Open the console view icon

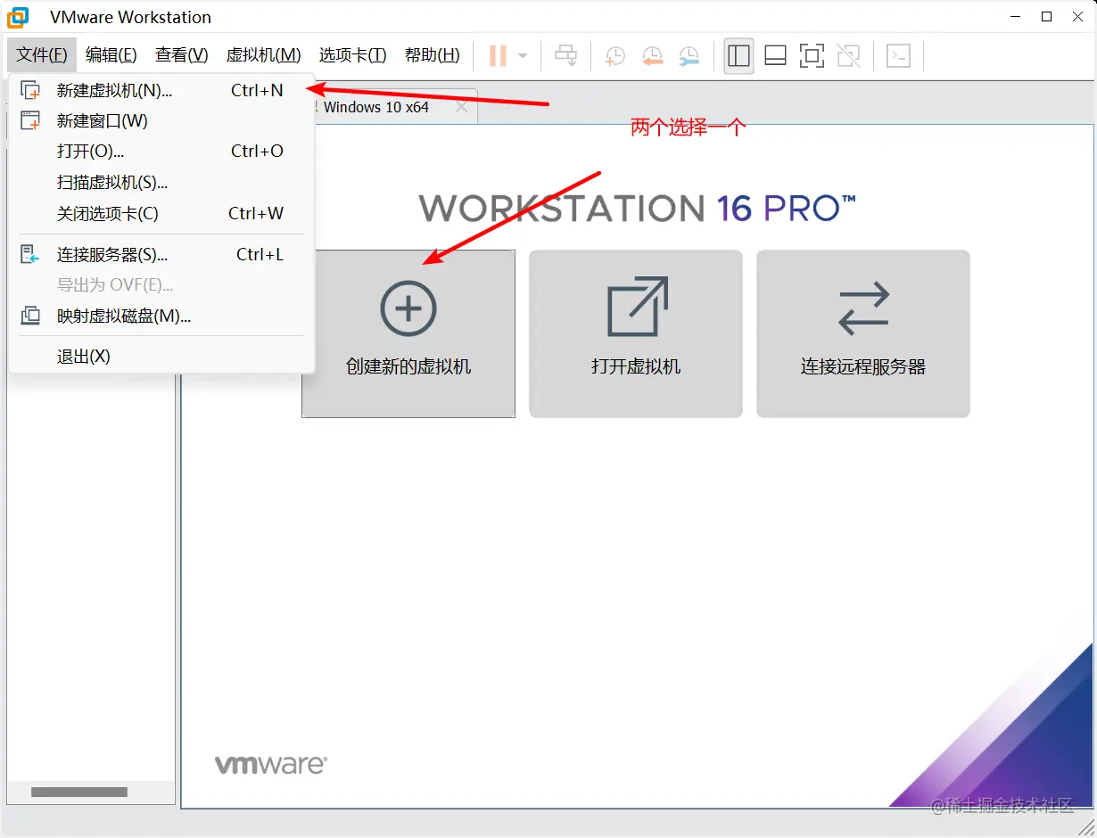898,56
